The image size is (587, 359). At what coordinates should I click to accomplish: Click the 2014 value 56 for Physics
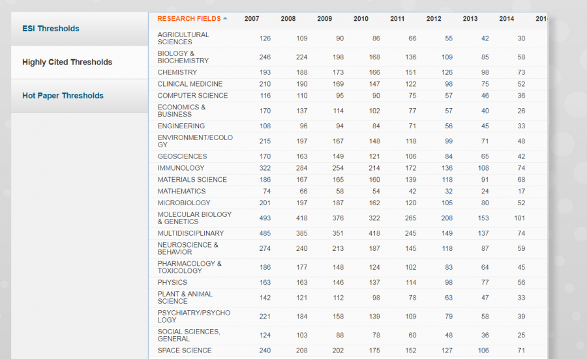[522, 283]
